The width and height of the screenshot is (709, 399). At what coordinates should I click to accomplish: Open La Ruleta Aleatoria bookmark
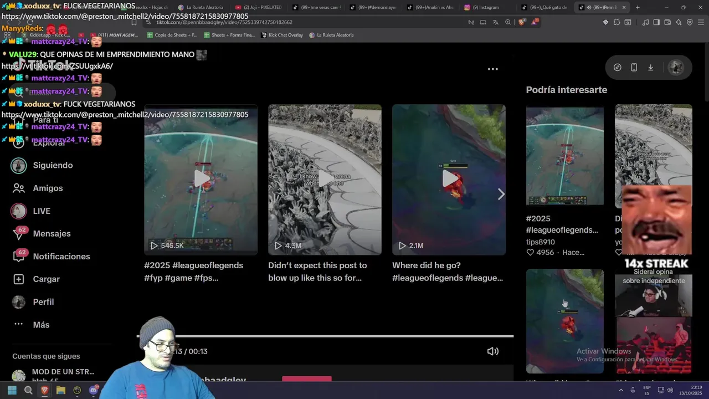point(331,35)
